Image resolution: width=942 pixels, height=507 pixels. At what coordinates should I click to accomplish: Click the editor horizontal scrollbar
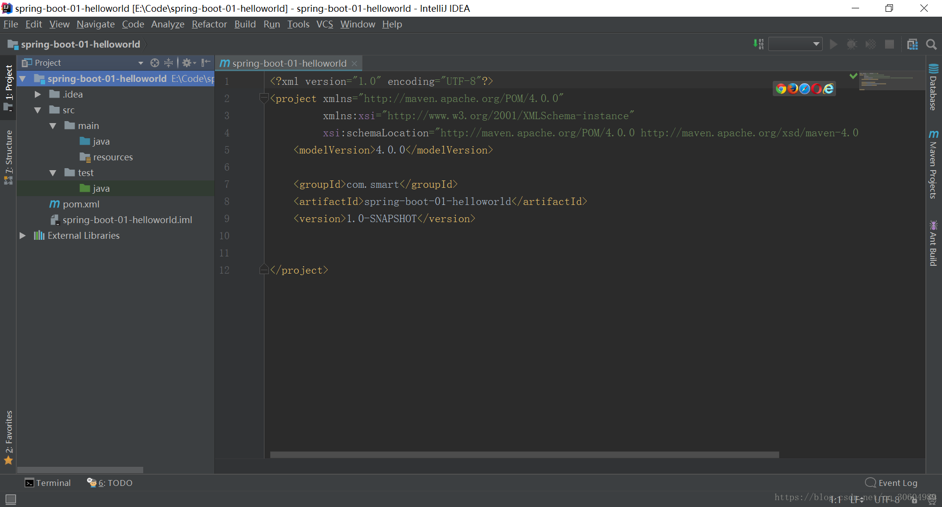[x=524, y=455]
